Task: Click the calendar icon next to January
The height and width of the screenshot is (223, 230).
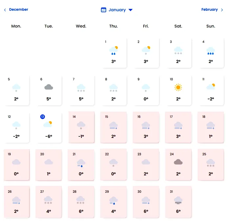Action: click(x=103, y=10)
